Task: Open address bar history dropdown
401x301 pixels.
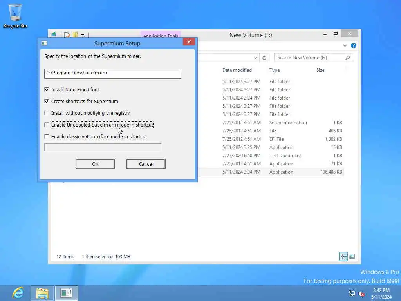Action: point(256,58)
